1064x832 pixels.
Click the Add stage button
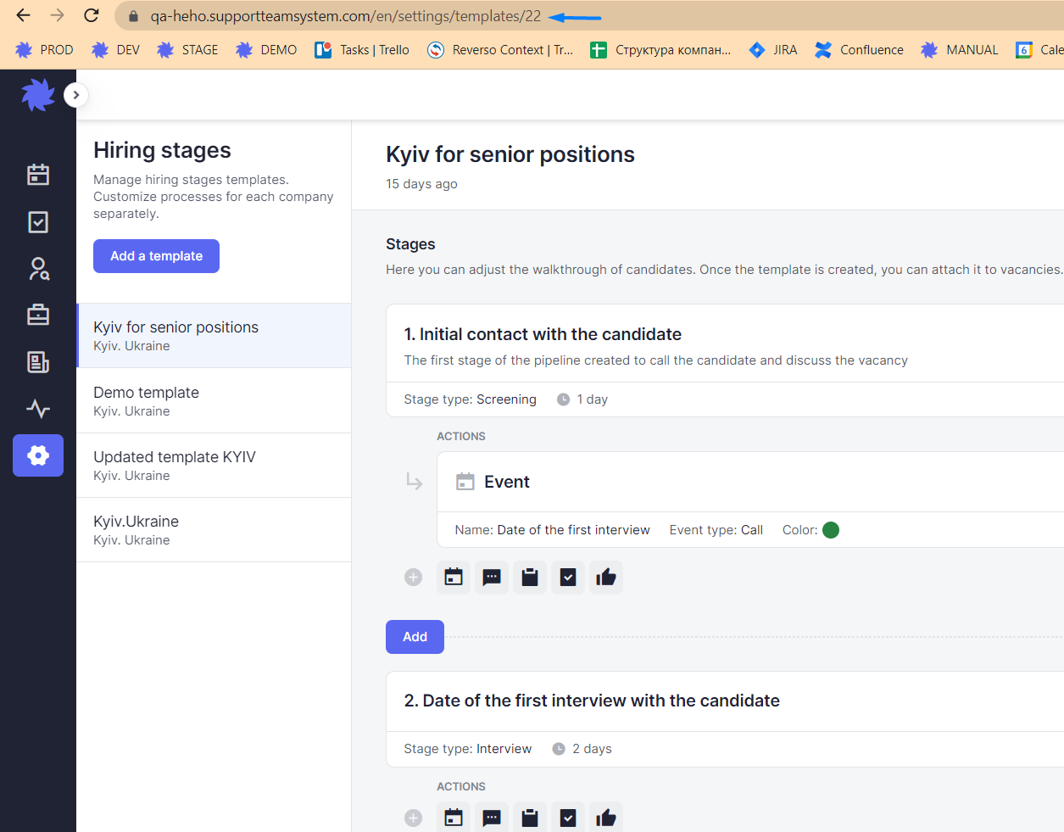point(415,637)
